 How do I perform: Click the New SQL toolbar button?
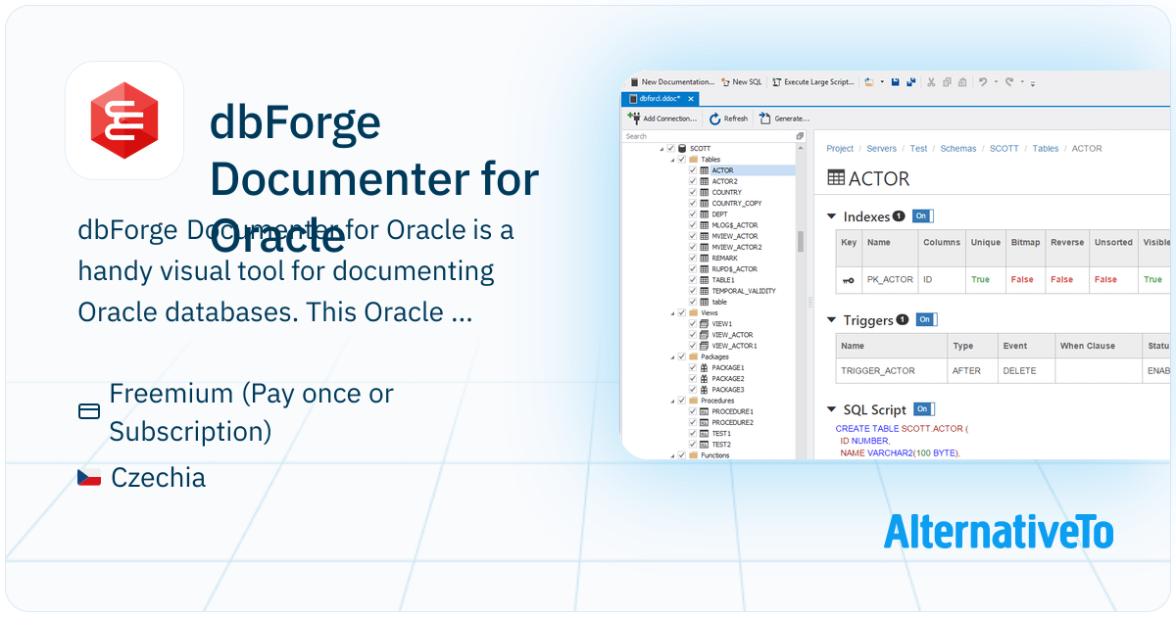(741, 82)
